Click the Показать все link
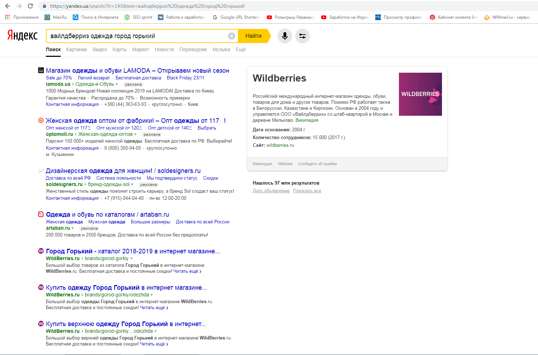538x355 pixels. (307, 191)
